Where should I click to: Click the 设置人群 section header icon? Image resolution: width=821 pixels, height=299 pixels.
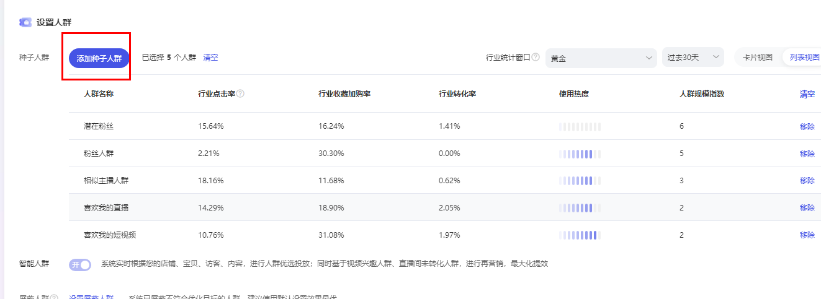pyautogui.click(x=25, y=23)
